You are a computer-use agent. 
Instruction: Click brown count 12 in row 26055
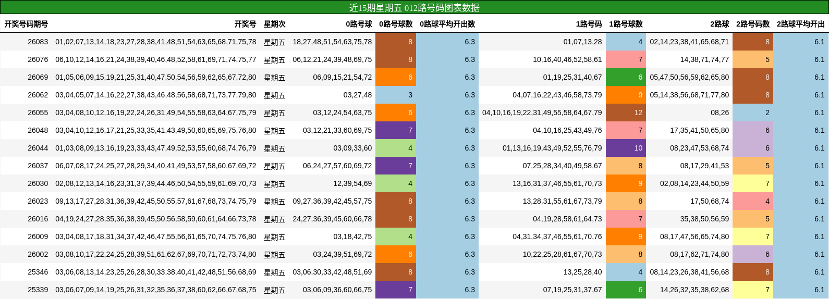(626, 113)
